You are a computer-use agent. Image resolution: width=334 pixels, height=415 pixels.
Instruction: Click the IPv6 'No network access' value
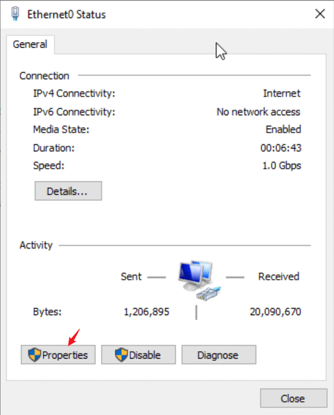tap(258, 112)
